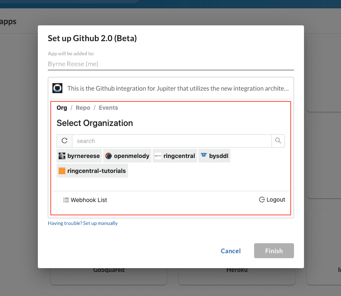Open the 'Set up manually' link

pos(83,223)
